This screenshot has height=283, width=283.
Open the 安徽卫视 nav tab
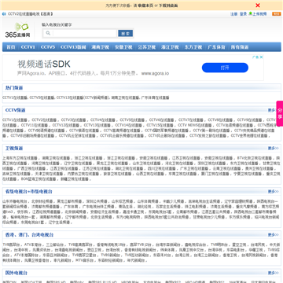pos(123,47)
